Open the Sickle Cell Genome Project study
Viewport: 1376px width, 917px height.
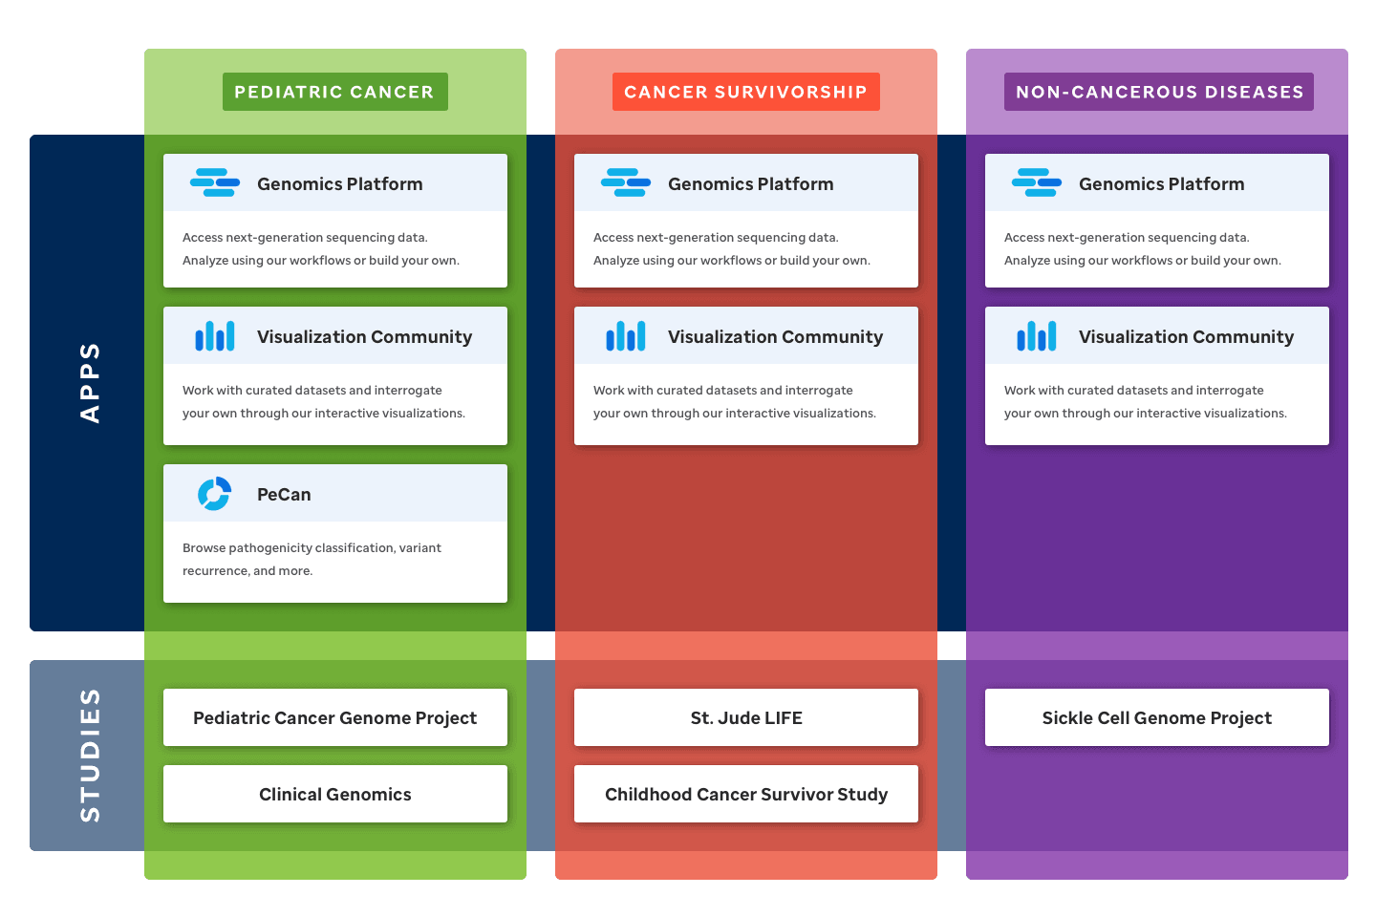coord(1157,717)
